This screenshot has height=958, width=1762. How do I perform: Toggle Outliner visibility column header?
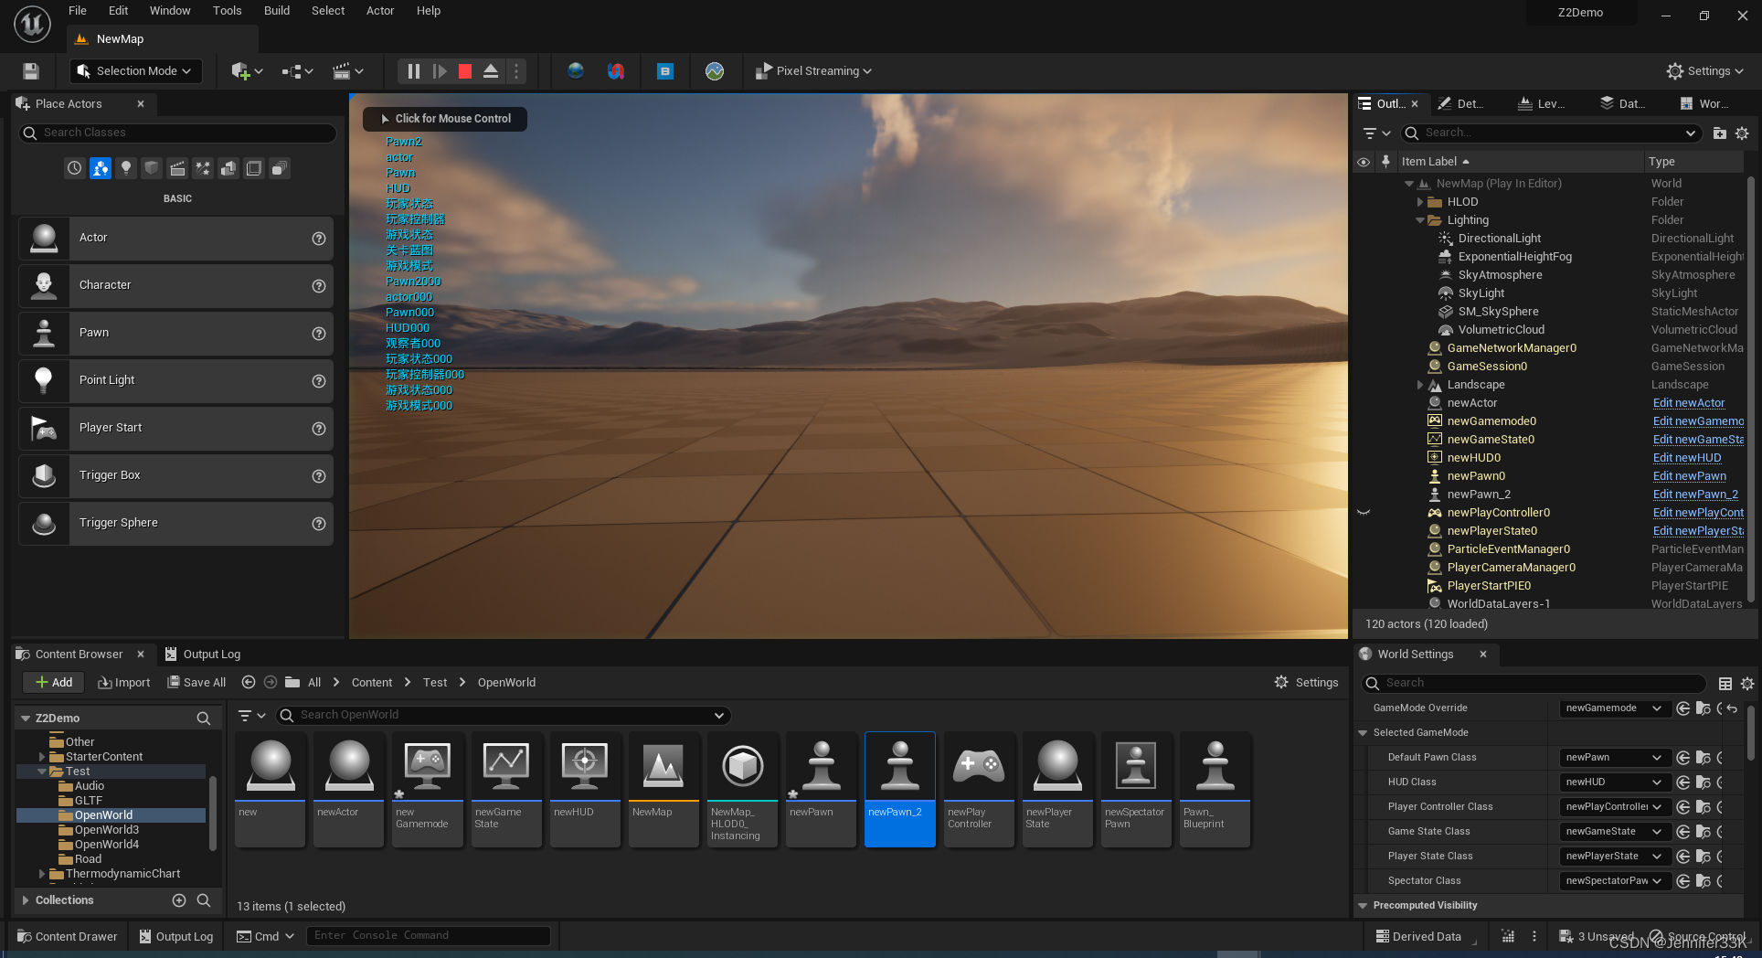tap(1364, 162)
